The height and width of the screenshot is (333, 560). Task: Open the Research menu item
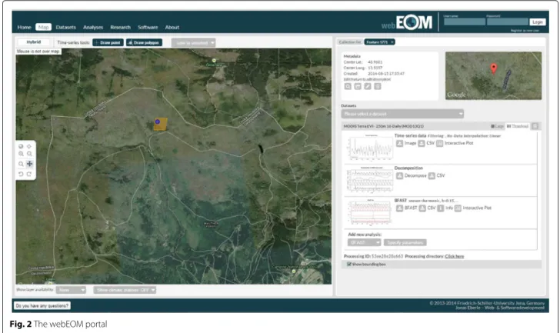coord(120,27)
